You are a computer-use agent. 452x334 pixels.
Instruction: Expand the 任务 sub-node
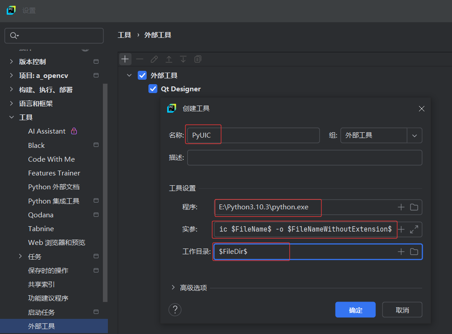[x=20, y=256]
